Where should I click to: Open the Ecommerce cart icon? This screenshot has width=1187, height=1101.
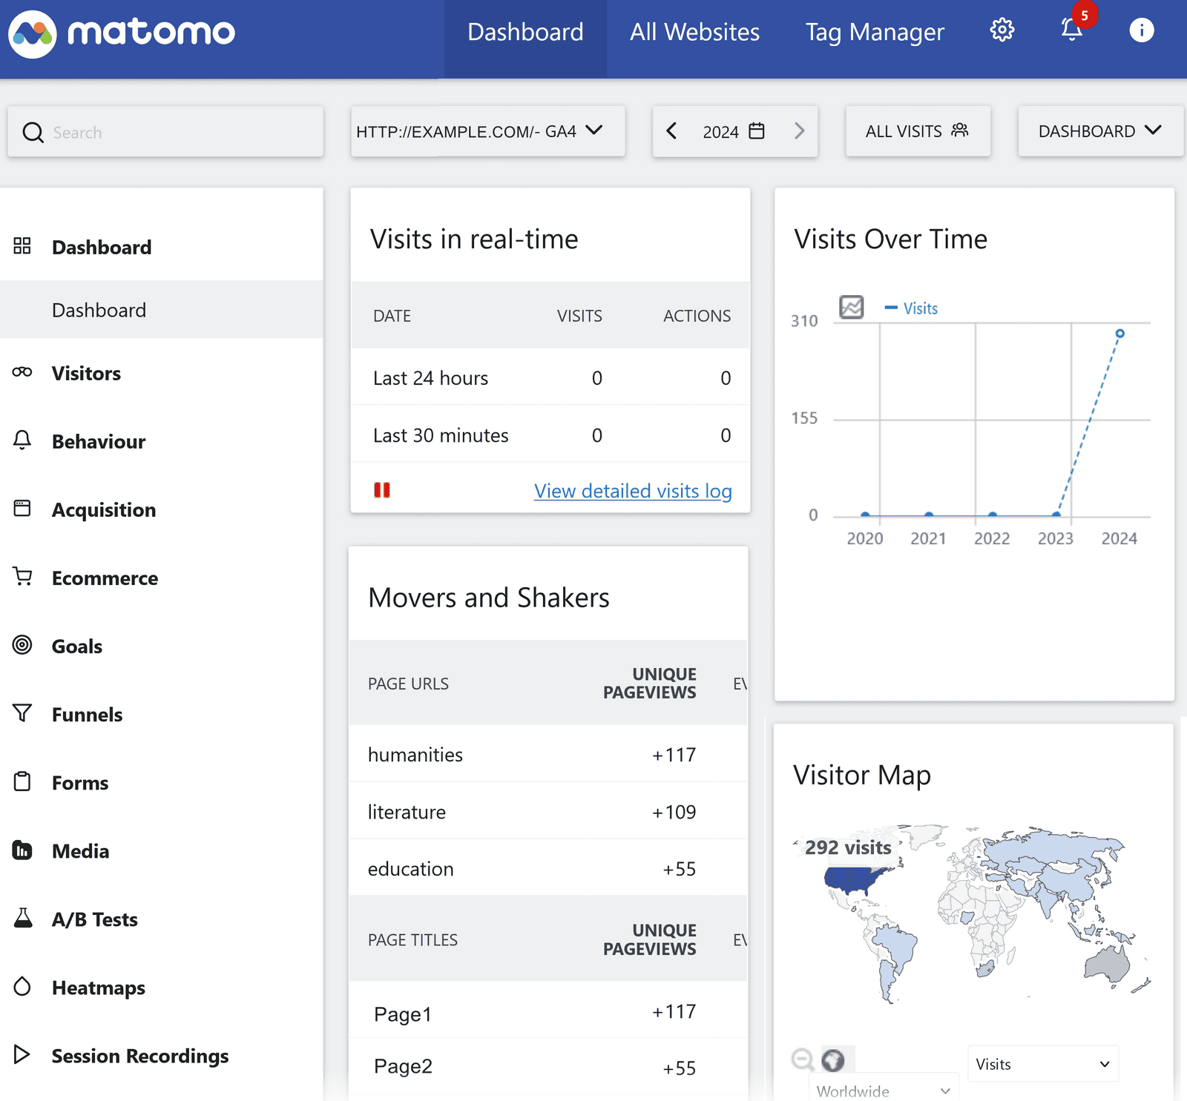pyautogui.click(x=22, y=577)
